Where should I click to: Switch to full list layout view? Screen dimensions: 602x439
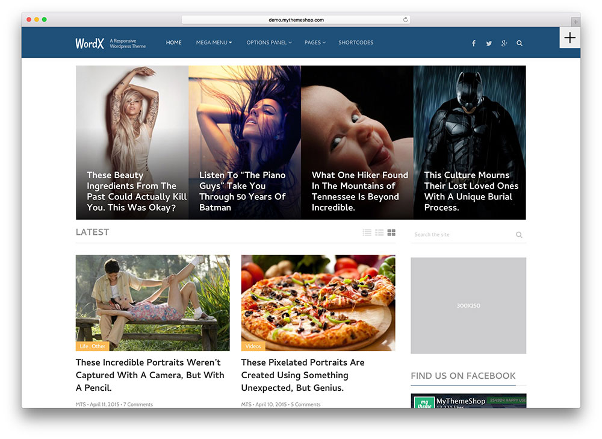coord(367,232)
